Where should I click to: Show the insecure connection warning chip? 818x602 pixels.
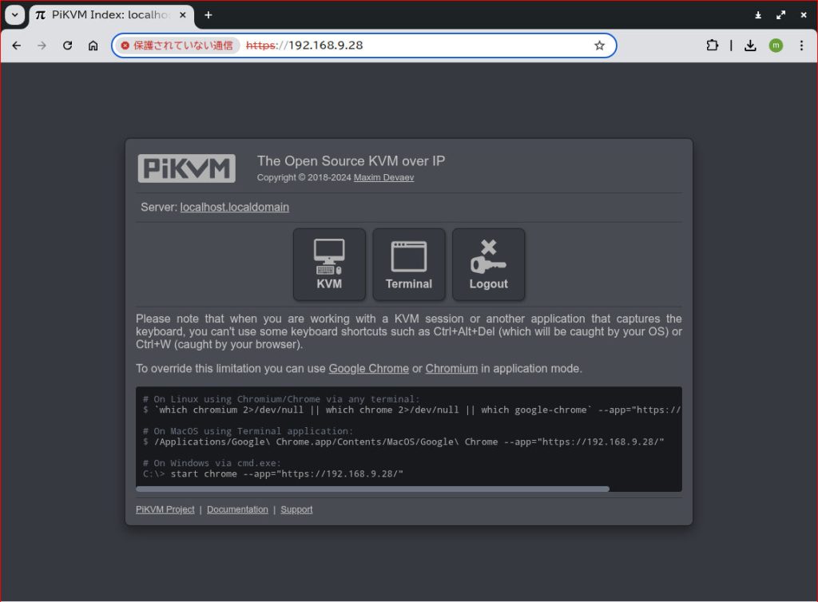click(177, 46)
